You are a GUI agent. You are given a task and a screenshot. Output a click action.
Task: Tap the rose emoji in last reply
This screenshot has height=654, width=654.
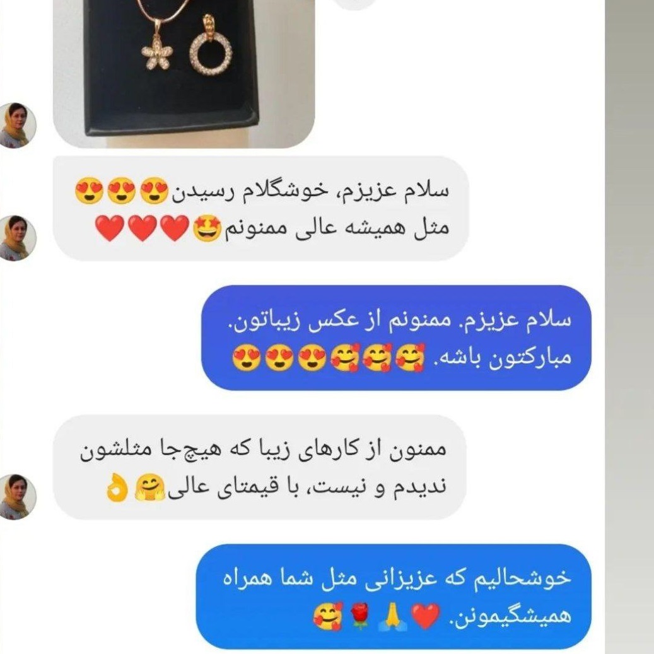pos(359,616)
